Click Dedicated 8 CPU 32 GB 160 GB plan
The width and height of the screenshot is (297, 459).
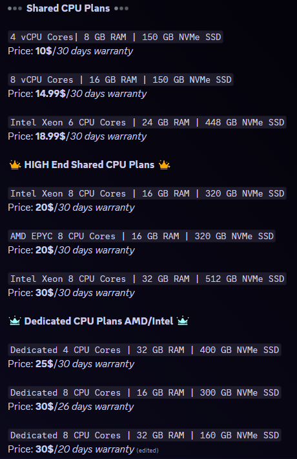pos(145,435)
